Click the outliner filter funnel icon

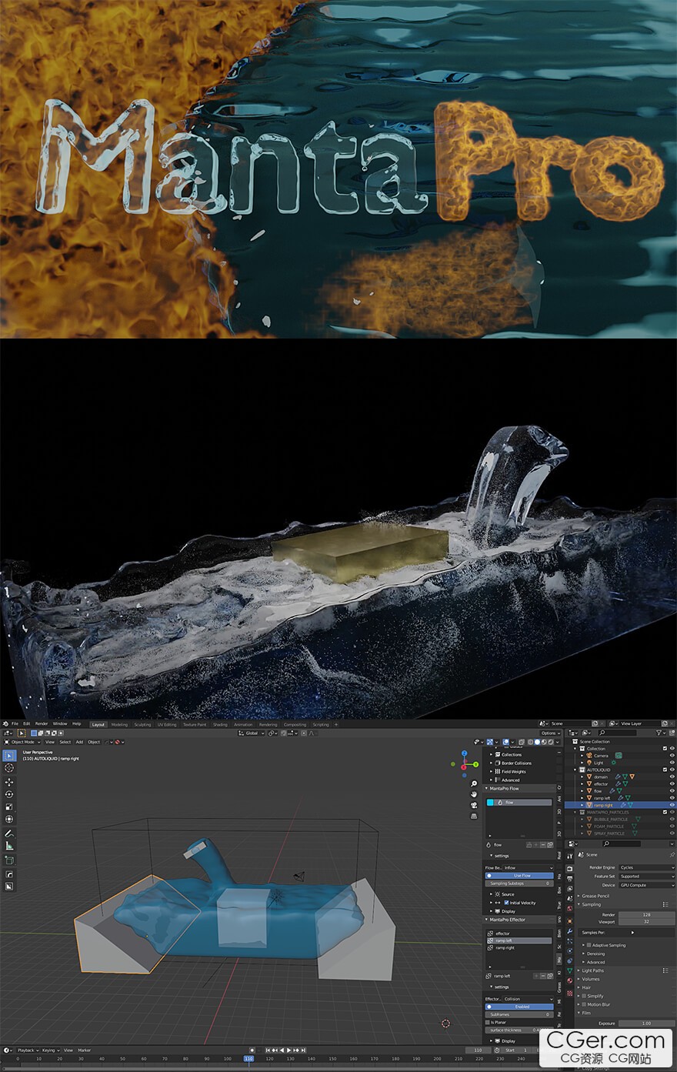pos(659,733)
